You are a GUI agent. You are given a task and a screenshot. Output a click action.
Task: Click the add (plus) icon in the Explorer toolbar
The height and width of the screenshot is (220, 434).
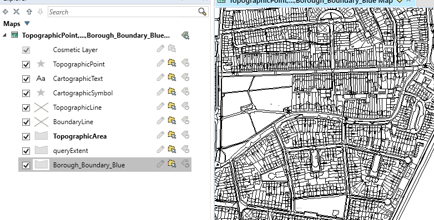[x=5, y=12]
